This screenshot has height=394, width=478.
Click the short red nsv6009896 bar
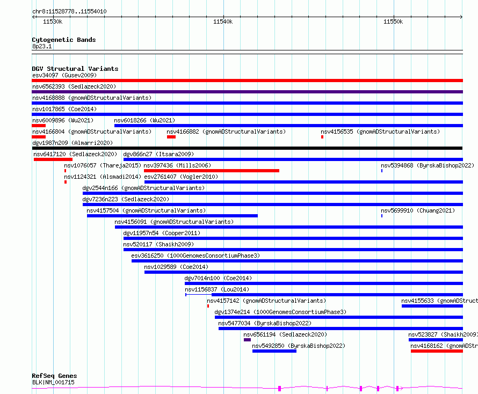[x=39, y=126]
